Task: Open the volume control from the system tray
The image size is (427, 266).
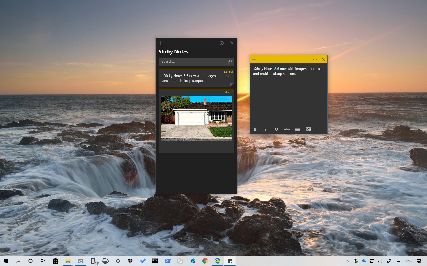Action: [x=380, y=261]
